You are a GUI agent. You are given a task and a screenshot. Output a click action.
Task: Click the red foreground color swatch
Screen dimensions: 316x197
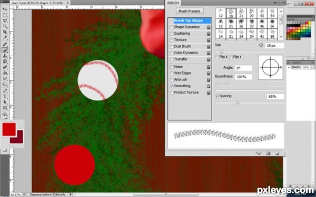point(9,129)
